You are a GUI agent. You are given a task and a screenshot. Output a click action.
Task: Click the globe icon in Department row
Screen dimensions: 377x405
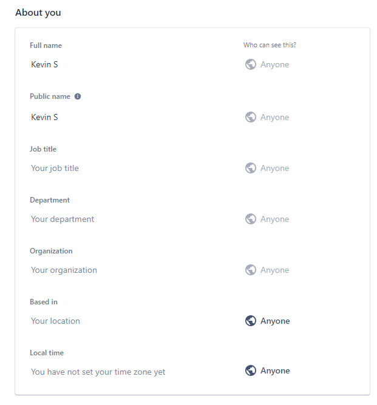click(x=250, y=219)
